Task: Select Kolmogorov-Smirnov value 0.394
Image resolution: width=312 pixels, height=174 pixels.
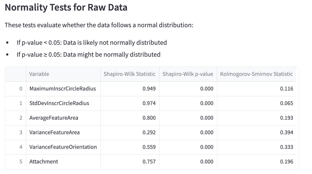Action: pyautogui.click(x=257, y=133)
